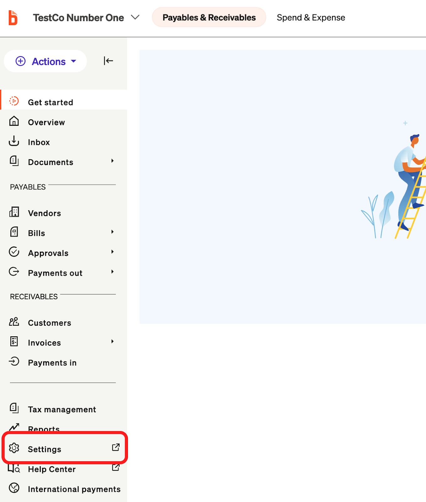426x502 pixels.
Task: Click the Help Center external link icon
Action: [116, 467]
